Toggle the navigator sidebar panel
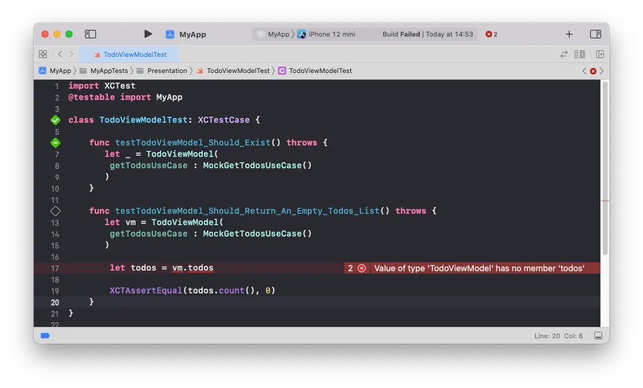643x388 pixels. [90, 34]
